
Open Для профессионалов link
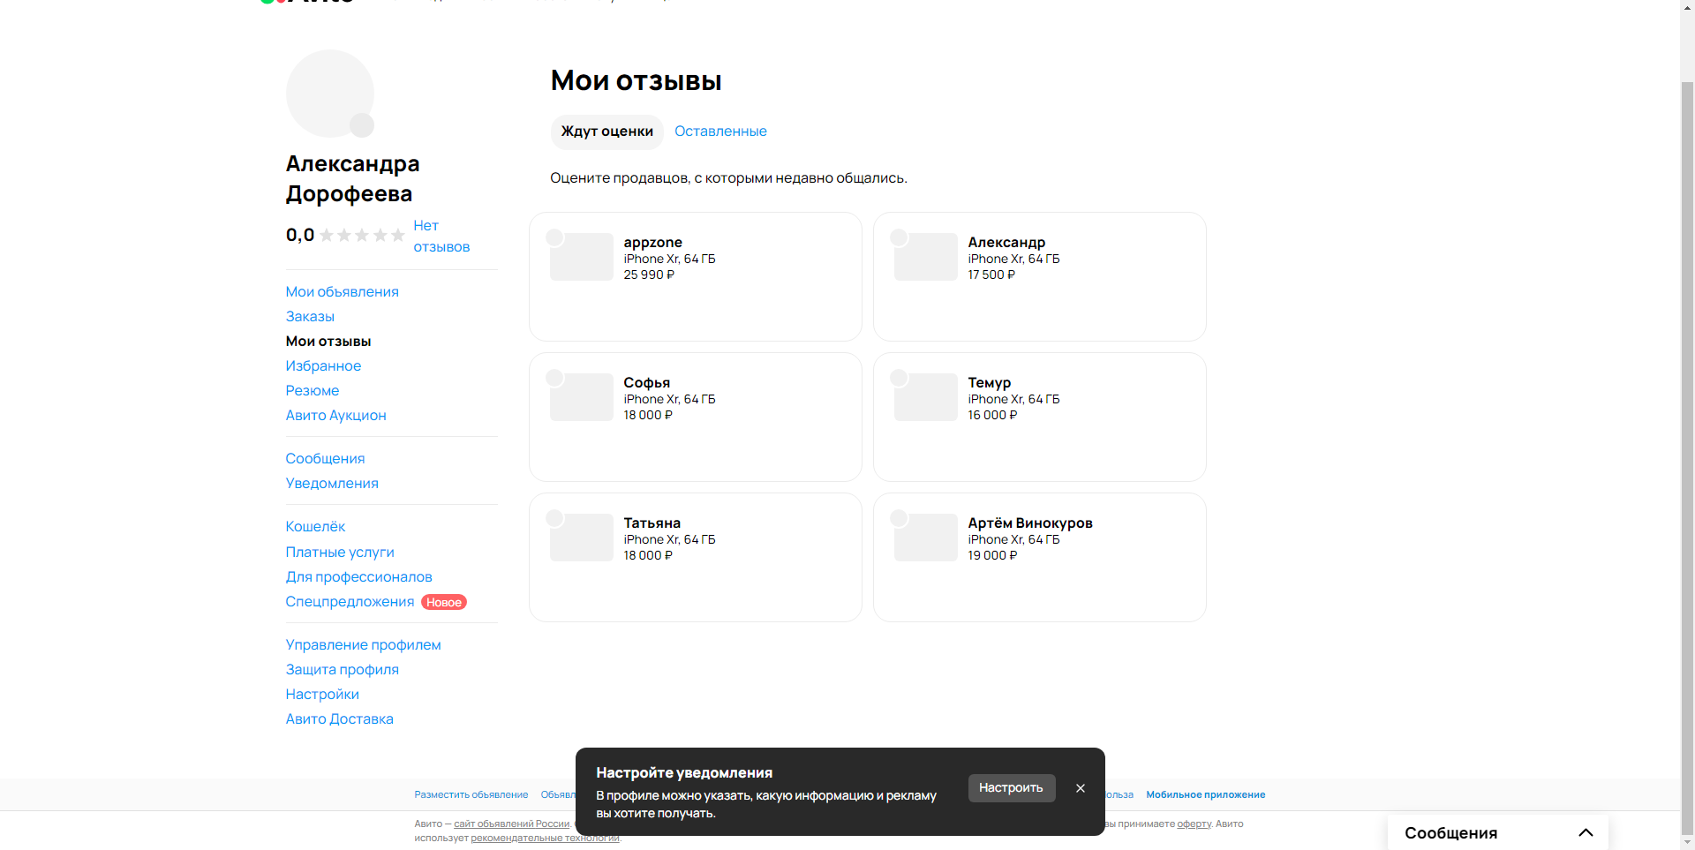pos(359,577)
